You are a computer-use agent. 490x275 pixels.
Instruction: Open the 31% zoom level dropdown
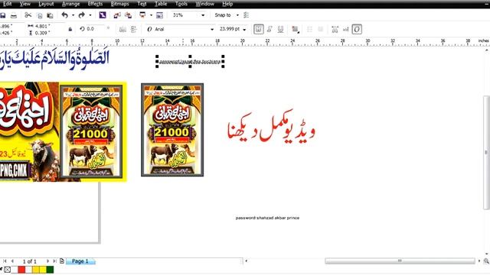tap(203, 15)
